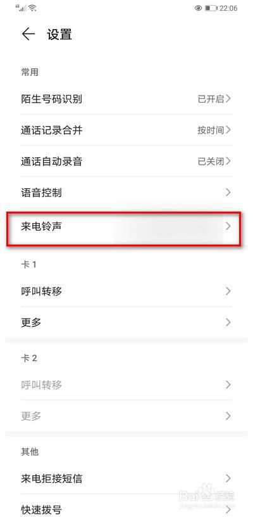Image resolution: width=253 pixels, height=517 pixels.
Task: Open the highlighted 来电铃声 entry
Action: click(x=124, y=228)
